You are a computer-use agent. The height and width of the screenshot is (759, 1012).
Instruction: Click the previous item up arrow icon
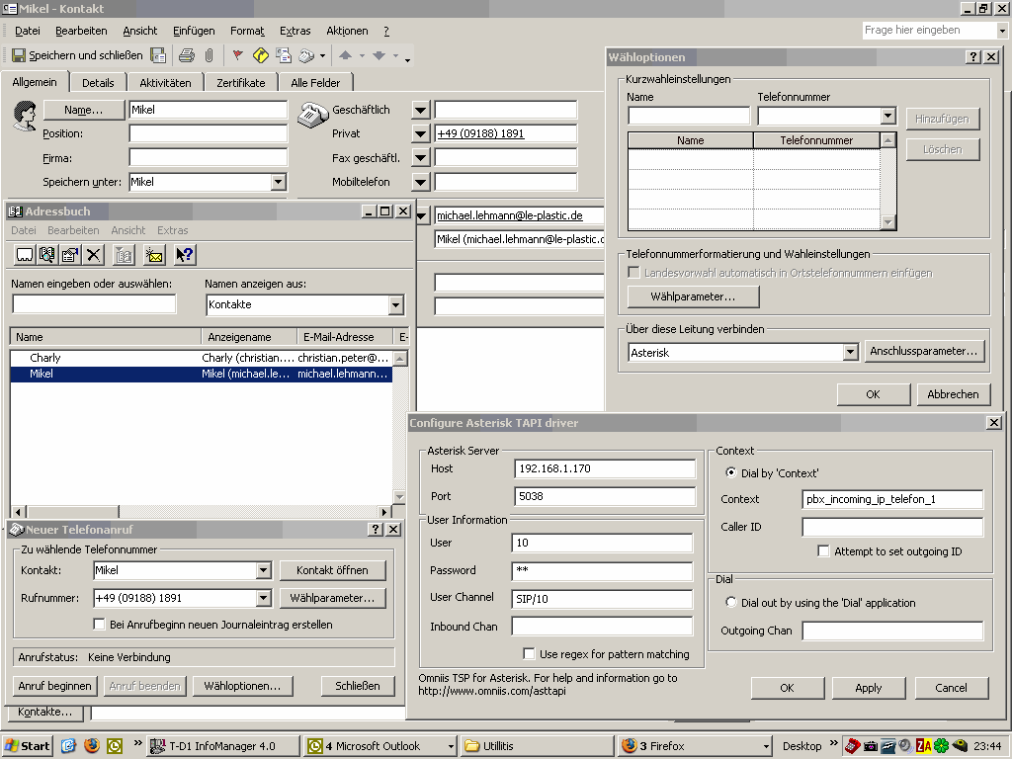click(345, 55)
